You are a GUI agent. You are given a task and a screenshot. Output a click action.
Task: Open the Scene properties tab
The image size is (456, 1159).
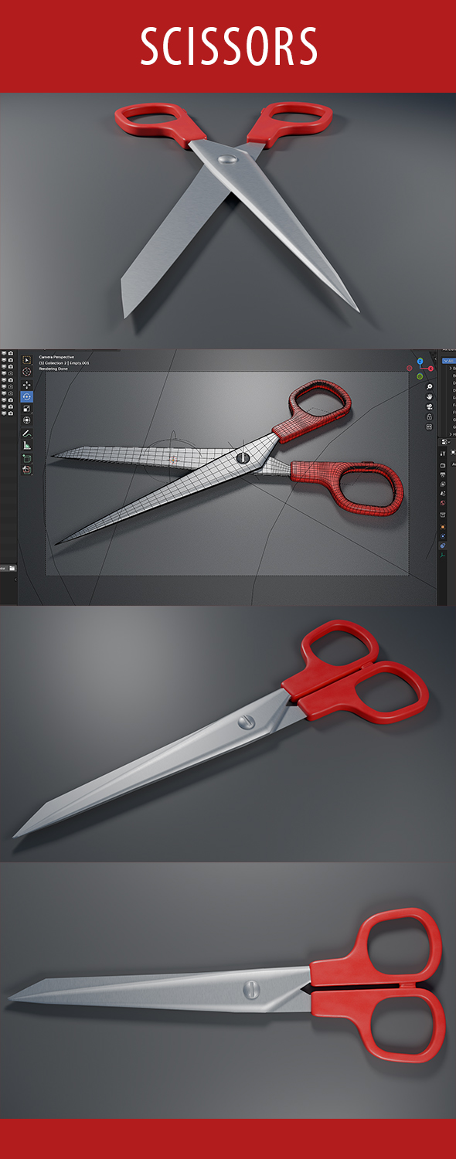[x=443, y=493]
